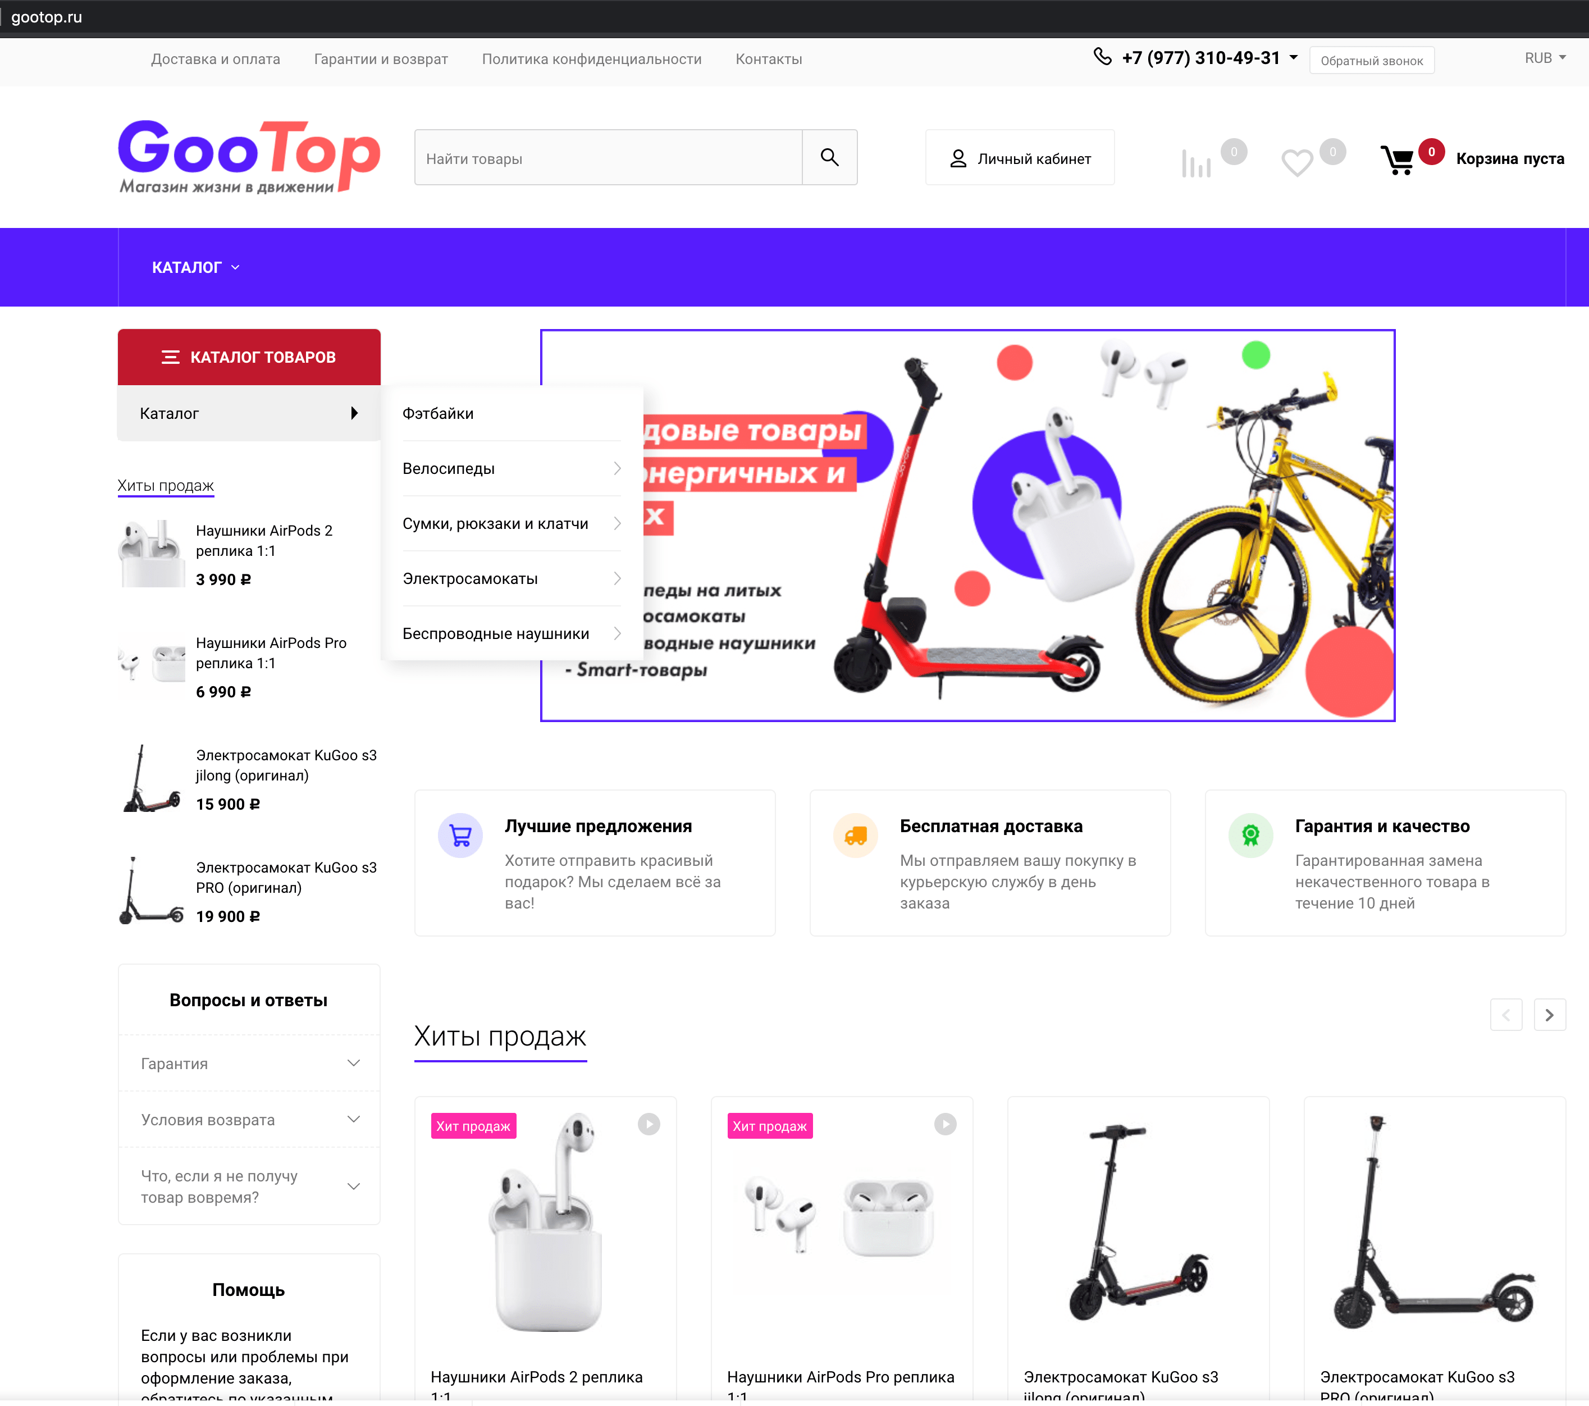Expand phone number dropdown arrow
This screenshot has height=1406, width=1589.
click(1294, 57)
